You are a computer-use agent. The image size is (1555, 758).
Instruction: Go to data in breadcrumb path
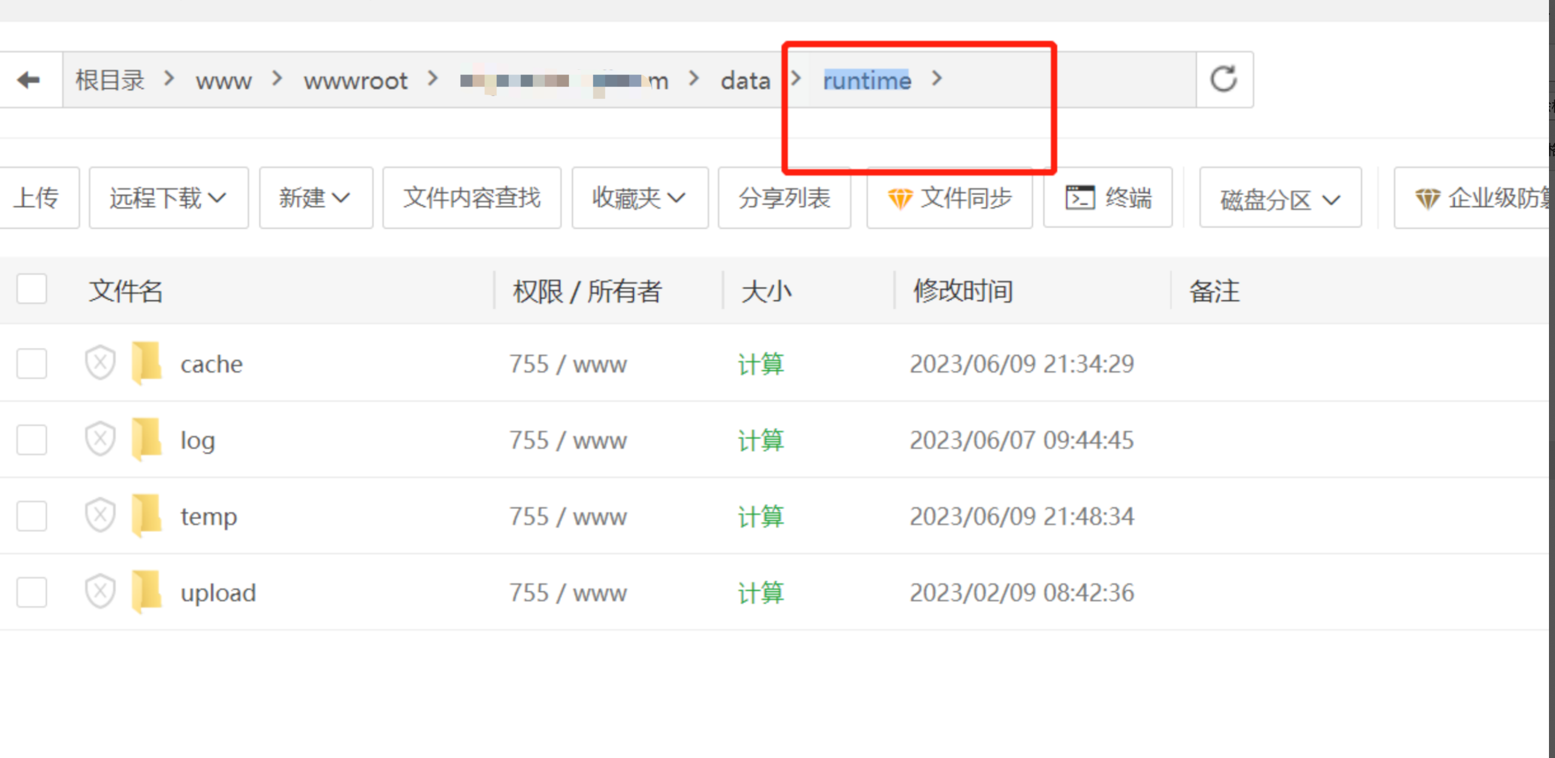[746, 80]
